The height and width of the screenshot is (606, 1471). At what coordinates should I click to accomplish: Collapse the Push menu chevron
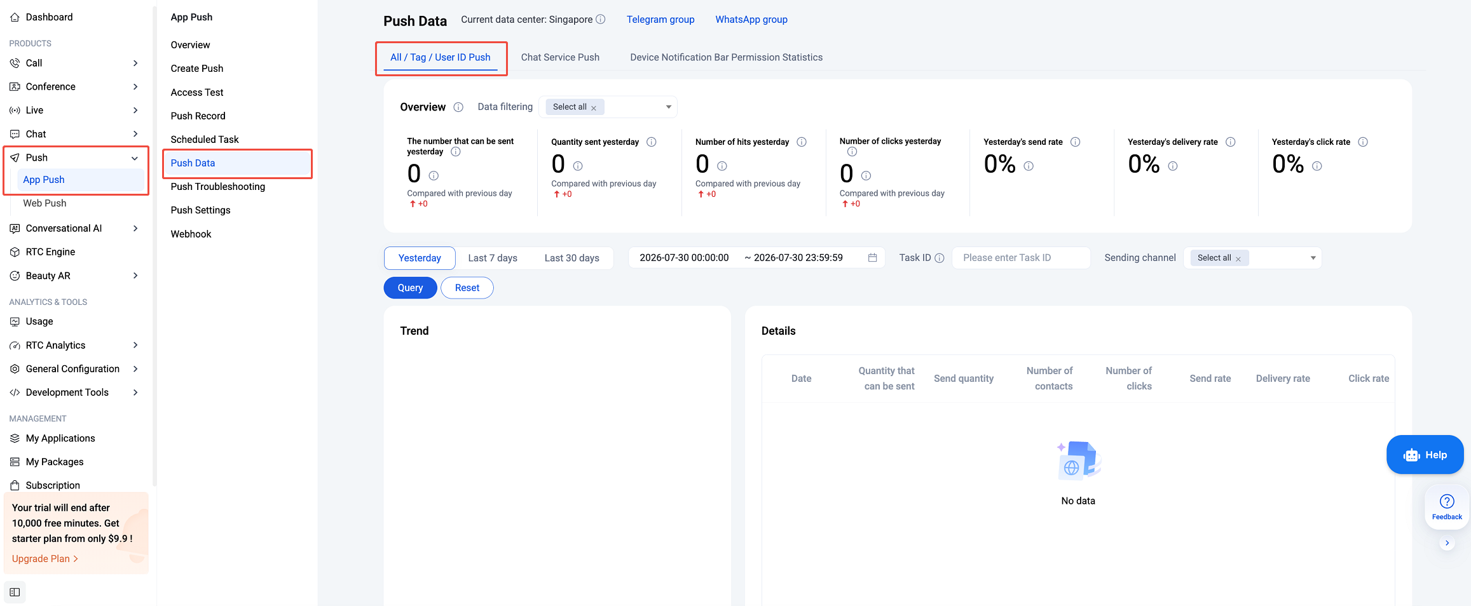click(x=135, y=158)
